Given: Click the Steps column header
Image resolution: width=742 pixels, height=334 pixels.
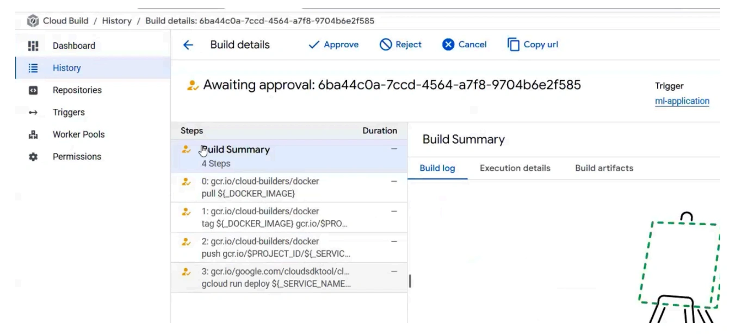Looking at the screenshot, I should [x=191, y=131].
